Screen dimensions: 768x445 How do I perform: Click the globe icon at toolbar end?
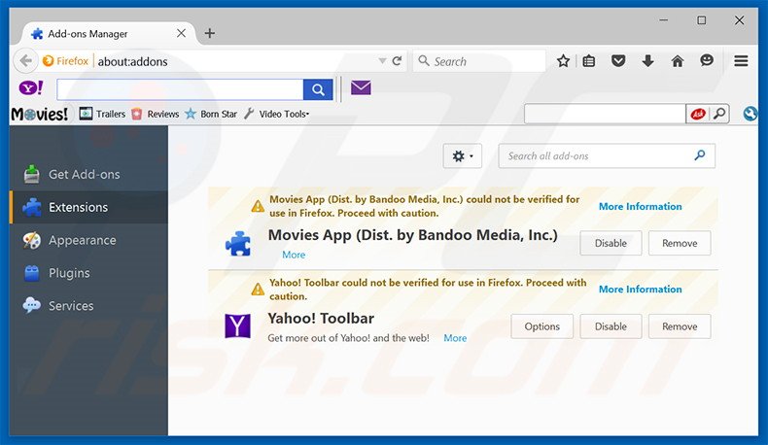[x=750, y=114]
